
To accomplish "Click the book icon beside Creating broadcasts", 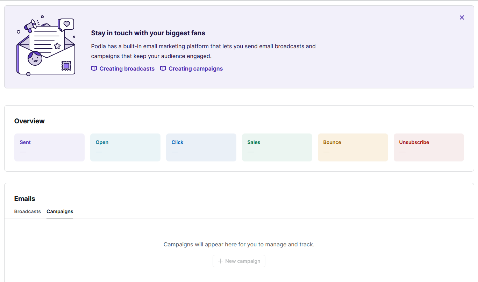I will (94, 68).
